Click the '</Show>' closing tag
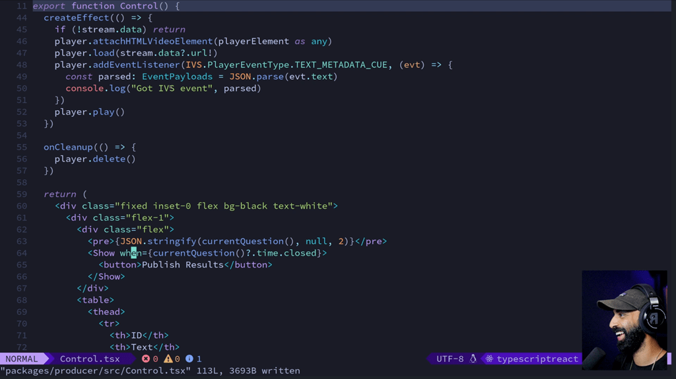This screenshot has height=379, width=676. tap(106, 276)
